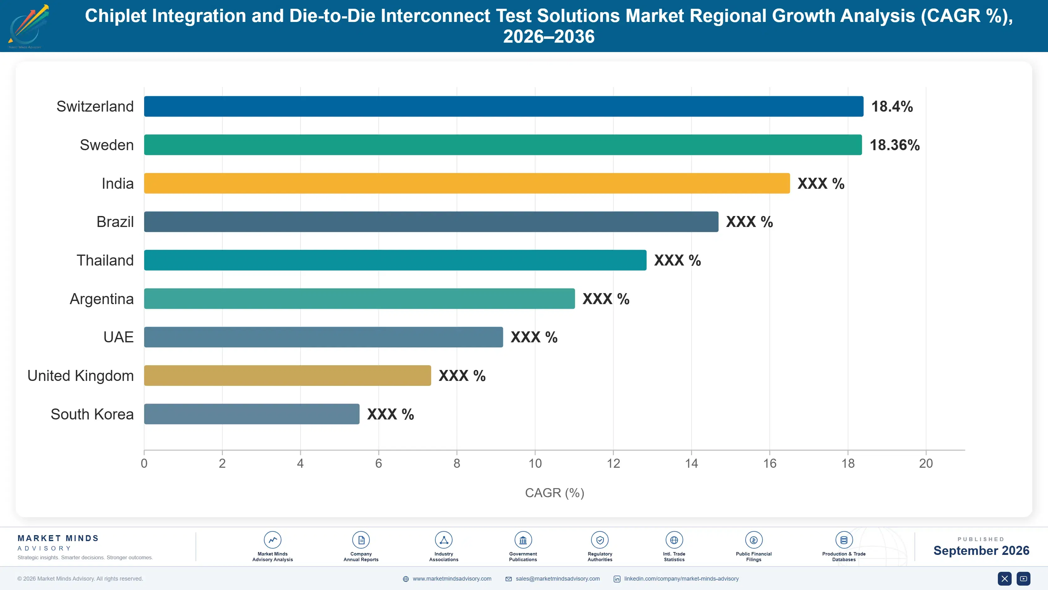Open sales@marketmindsadvisory.com email link
1048x590 pixels.
click(x=558, y=579)
